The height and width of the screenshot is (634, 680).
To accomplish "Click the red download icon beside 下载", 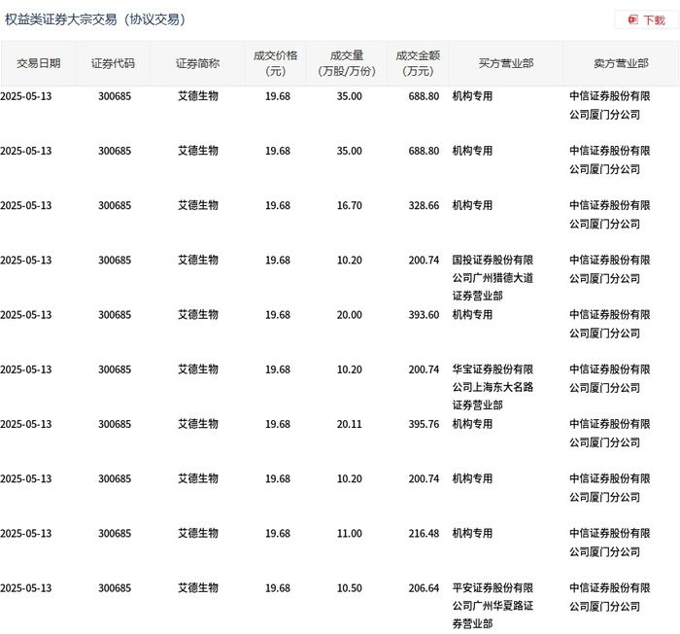I will (x=633, y=19).
